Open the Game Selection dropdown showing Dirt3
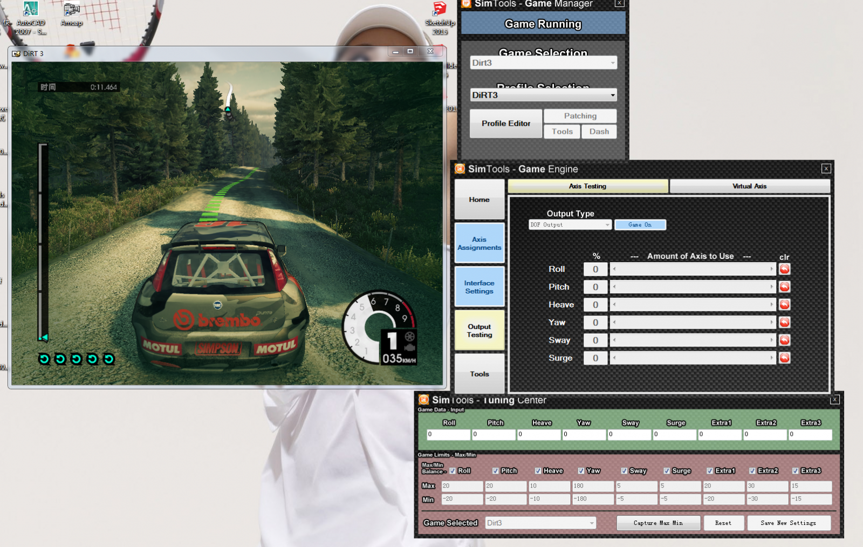 pos(543,63)
